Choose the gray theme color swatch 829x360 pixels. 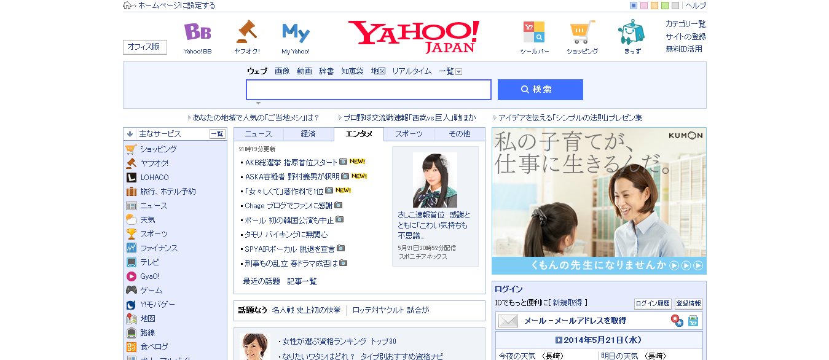click(675, 6)
